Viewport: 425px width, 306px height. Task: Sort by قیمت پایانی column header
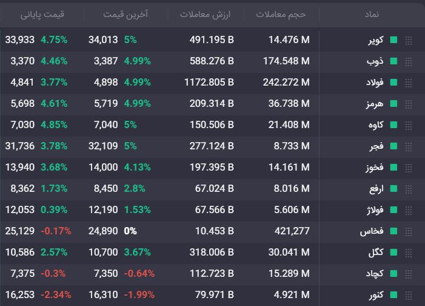coord(42,15)
